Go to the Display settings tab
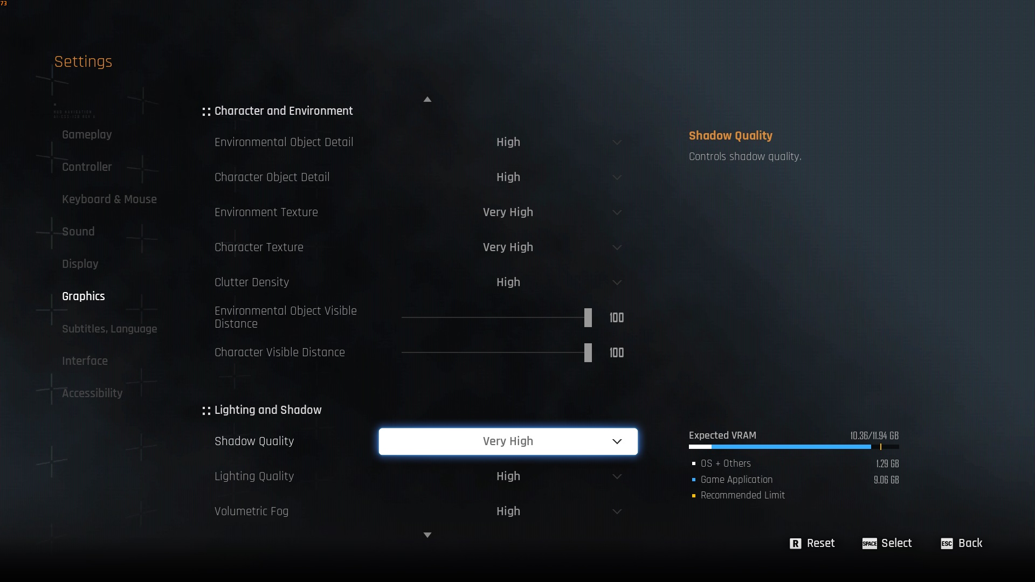This screenshot has width=1035, height=582. (x=80, y=264)
